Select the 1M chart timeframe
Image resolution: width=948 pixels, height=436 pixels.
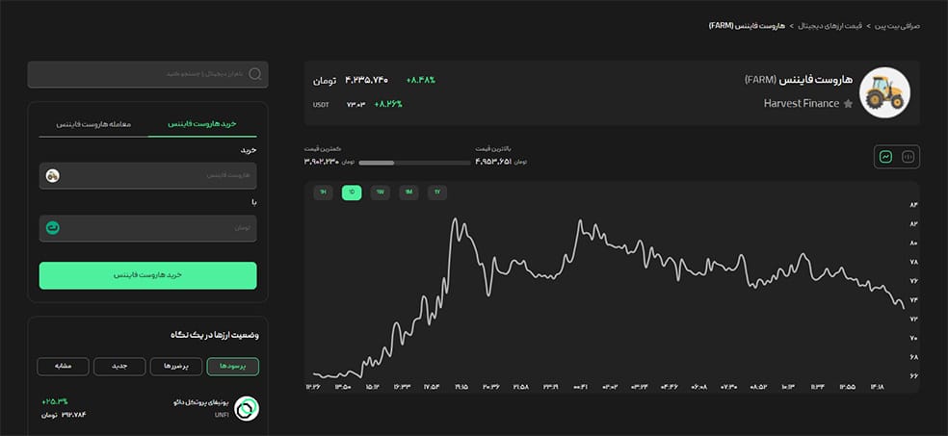pos(408,192)
